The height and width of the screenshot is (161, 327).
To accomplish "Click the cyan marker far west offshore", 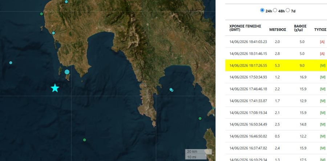I will point(11,63).
